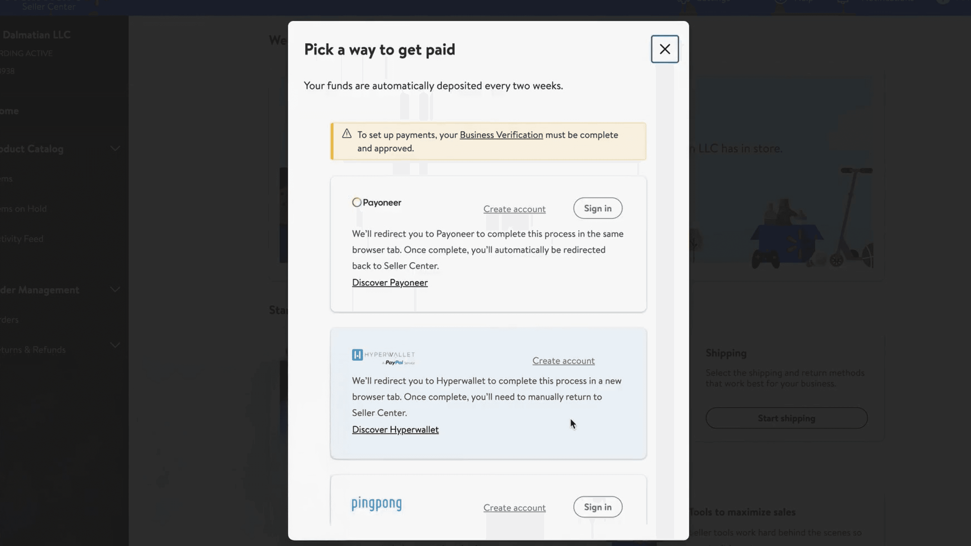This screenshot has height=546, width=971.
Task: Open Activity Feed in sidebar
Action: click(x=22, y=239)
